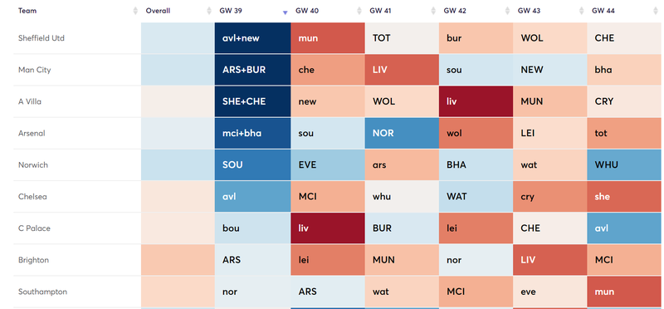The image size is (664, 309).
Task: Click Arsenal NOR blue fixture cell
Action: (x=402, y=133)
